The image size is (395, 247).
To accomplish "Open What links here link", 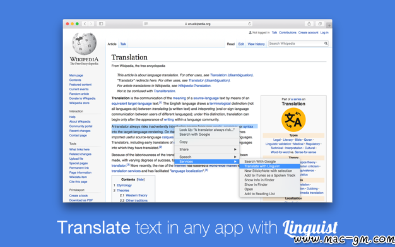I will [x=80, y=149].
